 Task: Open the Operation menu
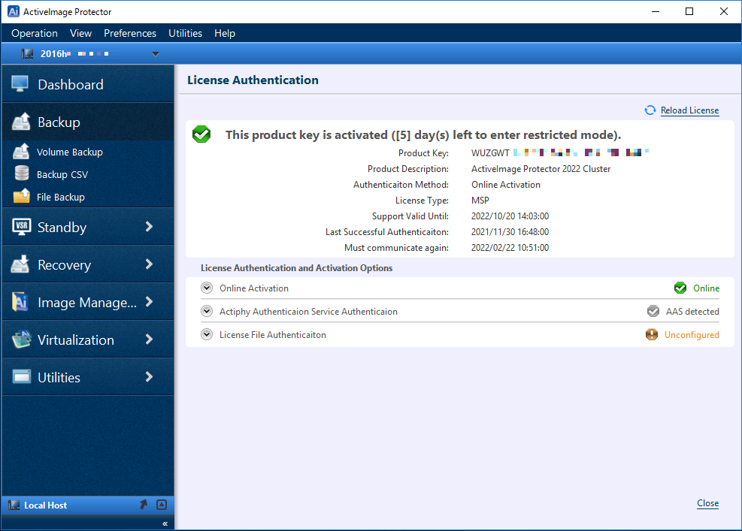coord(35,33)
